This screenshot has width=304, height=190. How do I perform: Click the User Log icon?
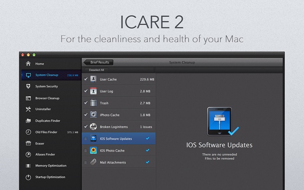coord(93,91)
